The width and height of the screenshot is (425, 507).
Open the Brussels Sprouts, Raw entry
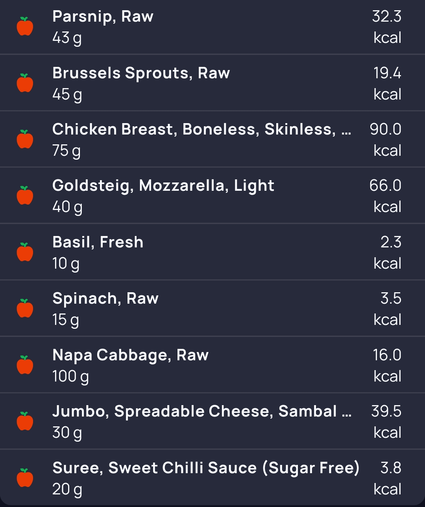(x=213, y=83)
